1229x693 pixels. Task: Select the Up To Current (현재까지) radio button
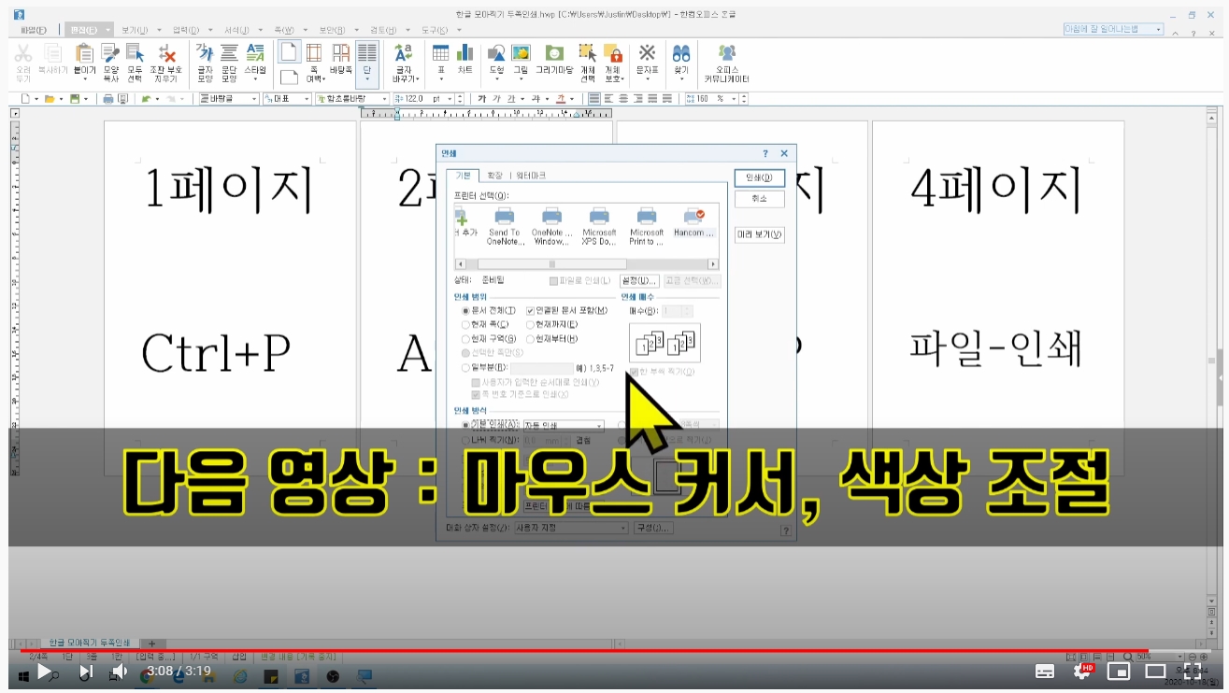coord(530,324)
